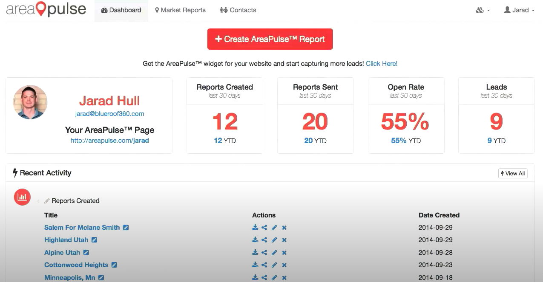Open the Alpine Utah report title
This screenshot has height=282, width=543.
(x=62, y=253)
